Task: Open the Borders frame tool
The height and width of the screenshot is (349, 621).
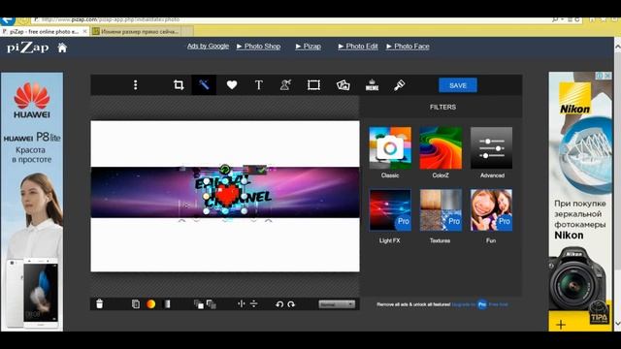Action: pyautogui.click(x=313, y=85)
